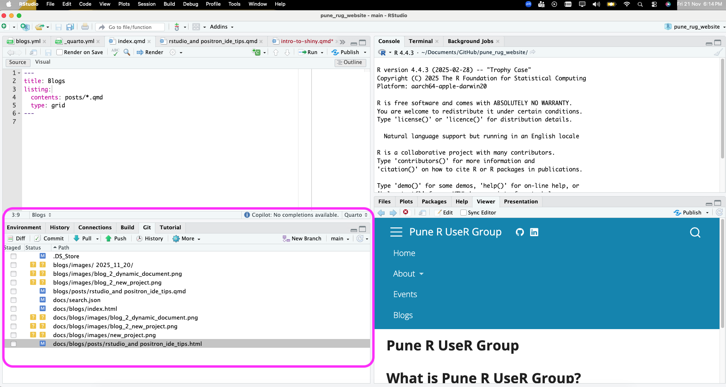The width and height of the screenshot is (726, 387).
Task: Switch to the Terminal tab
Action: pos(420,41)
